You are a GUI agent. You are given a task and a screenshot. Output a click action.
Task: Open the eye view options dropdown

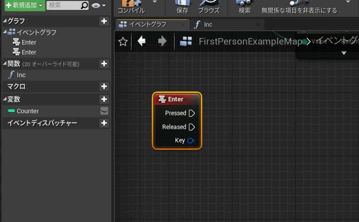(x=99, y=5)
